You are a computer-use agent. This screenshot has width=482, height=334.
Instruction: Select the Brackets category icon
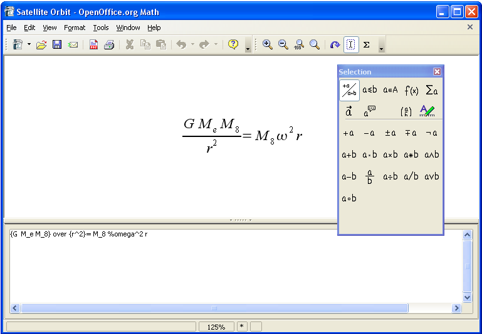(406, 111)
